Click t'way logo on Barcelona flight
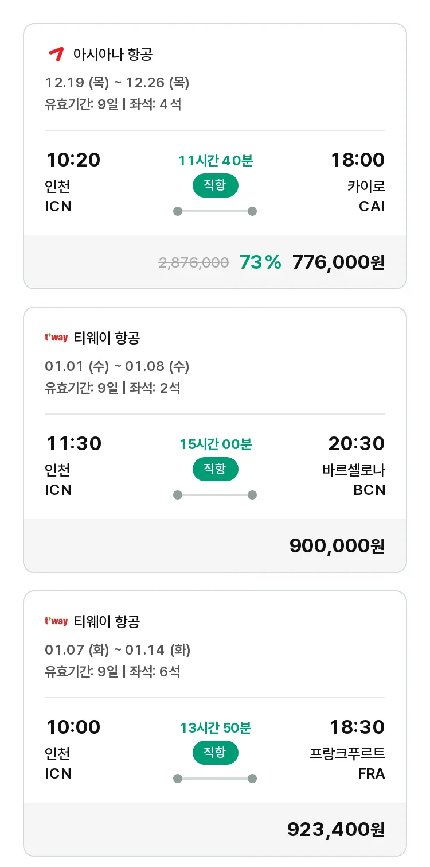Viewport: 430px width, 867px height. [56, 338]
